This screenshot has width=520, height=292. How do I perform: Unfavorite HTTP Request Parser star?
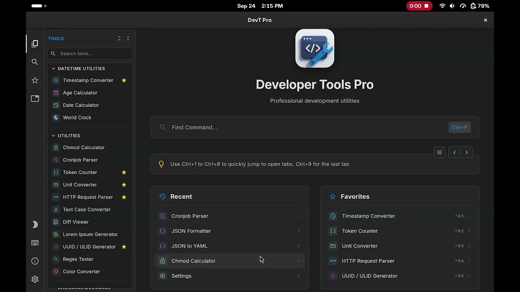[124, 197]
